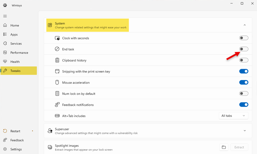Click the Mouse acceleration icon

(x=57, y=82)
